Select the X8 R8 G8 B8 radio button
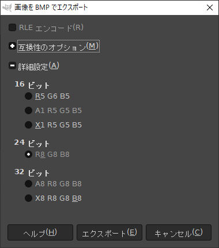The height and width of the screenshot is (248, 219). click(28, 198)
